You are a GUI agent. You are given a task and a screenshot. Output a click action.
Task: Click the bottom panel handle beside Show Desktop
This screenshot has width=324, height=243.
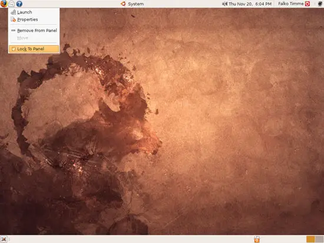[9, 239]
